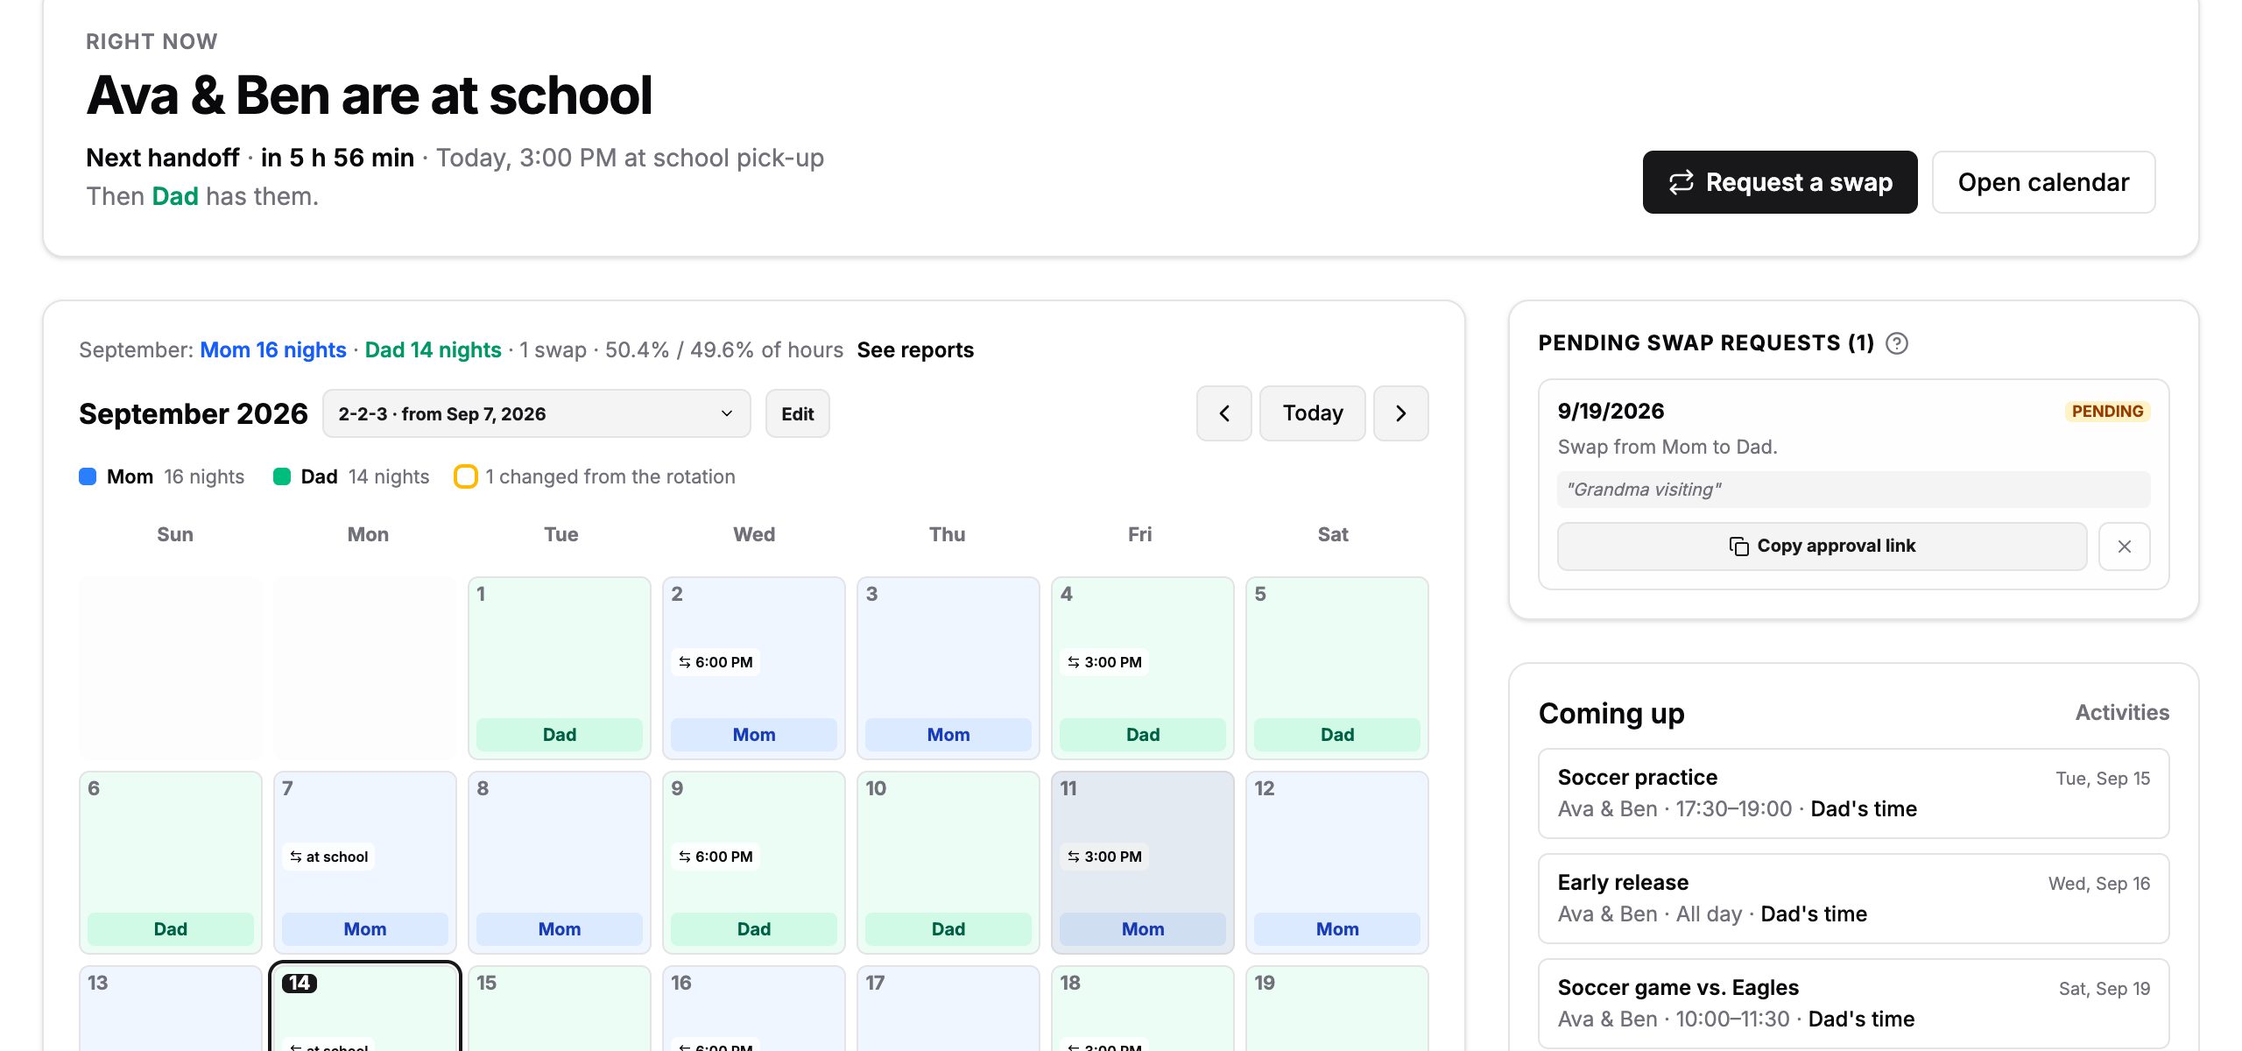Open the full calendar
This screenshot has width=2242, height=1051.
click(x=2043, y=182)
